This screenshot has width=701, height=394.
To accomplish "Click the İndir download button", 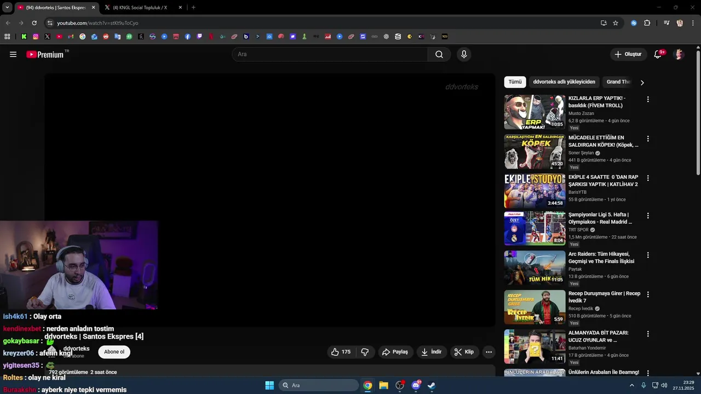I will click(431, 352).
